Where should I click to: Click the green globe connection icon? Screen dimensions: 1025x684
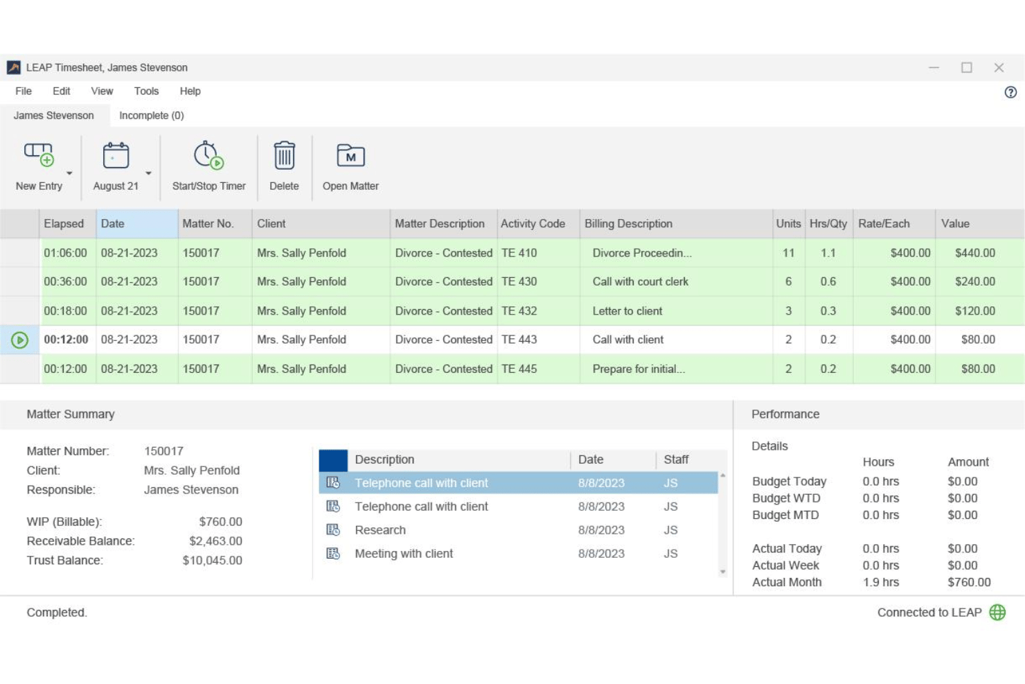tap(997, 613)
